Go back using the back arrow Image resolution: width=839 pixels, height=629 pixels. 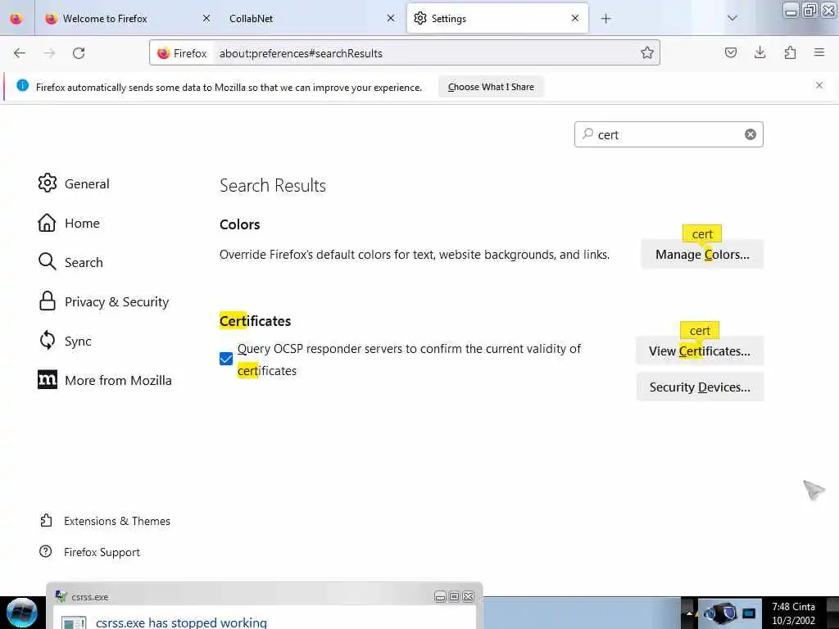click(20, 53)
